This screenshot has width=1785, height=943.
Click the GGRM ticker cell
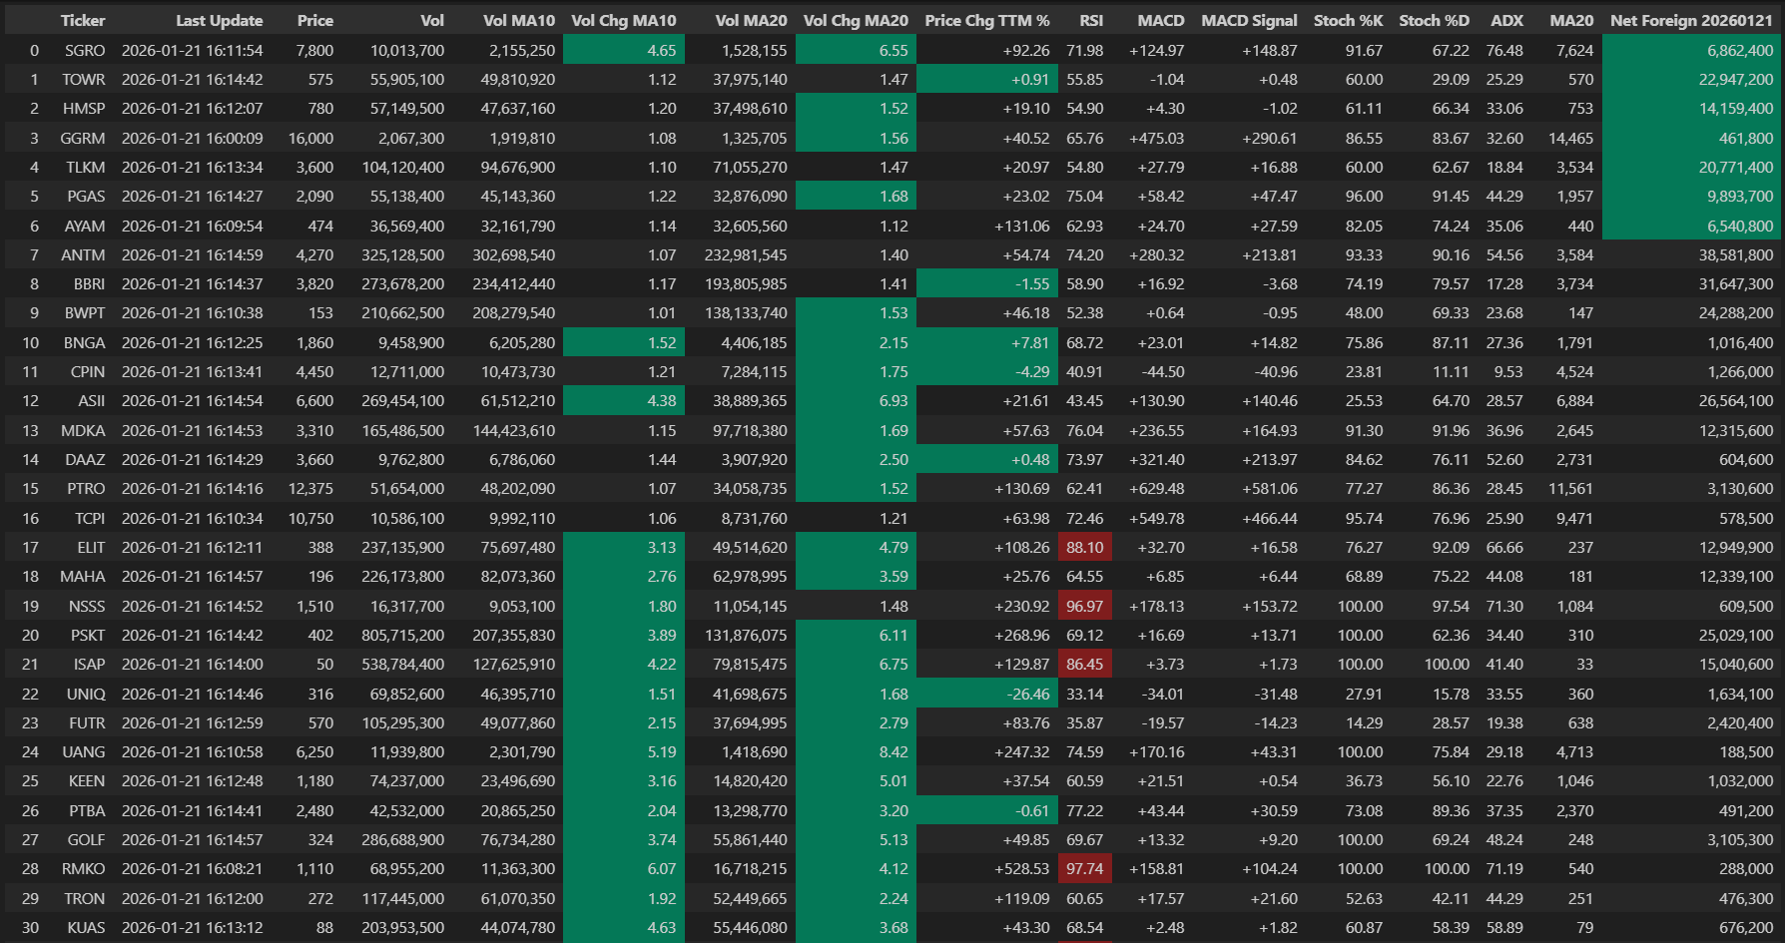[82, 138]
